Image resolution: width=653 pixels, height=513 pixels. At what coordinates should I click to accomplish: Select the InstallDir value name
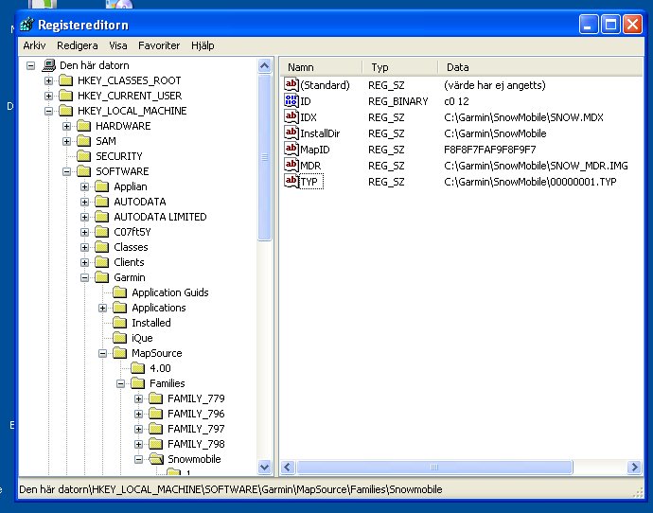(320, 133)
